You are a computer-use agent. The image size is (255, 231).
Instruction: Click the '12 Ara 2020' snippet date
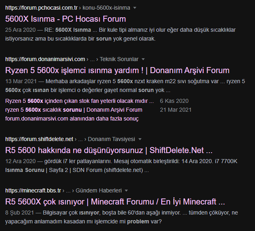tap(21, 161)
